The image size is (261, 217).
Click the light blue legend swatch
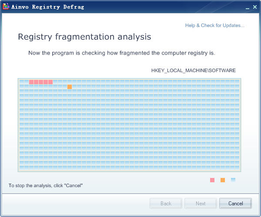click(233, 180)
